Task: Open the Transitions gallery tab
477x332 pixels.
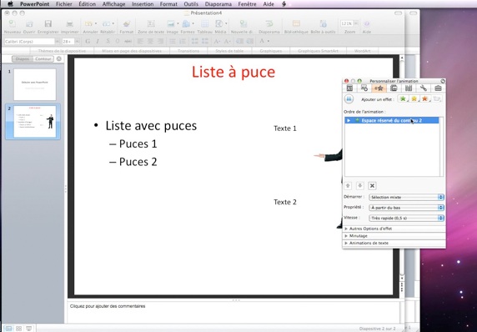Action: click(188, 51)
